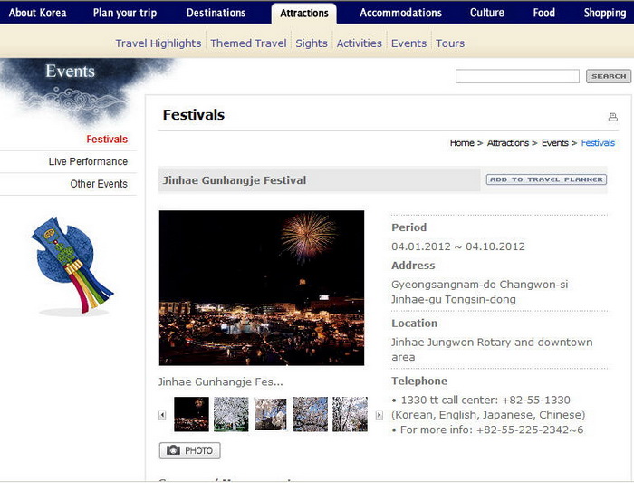Add festival to travel planner
The image size is (634, 483).
coord(546,179)
